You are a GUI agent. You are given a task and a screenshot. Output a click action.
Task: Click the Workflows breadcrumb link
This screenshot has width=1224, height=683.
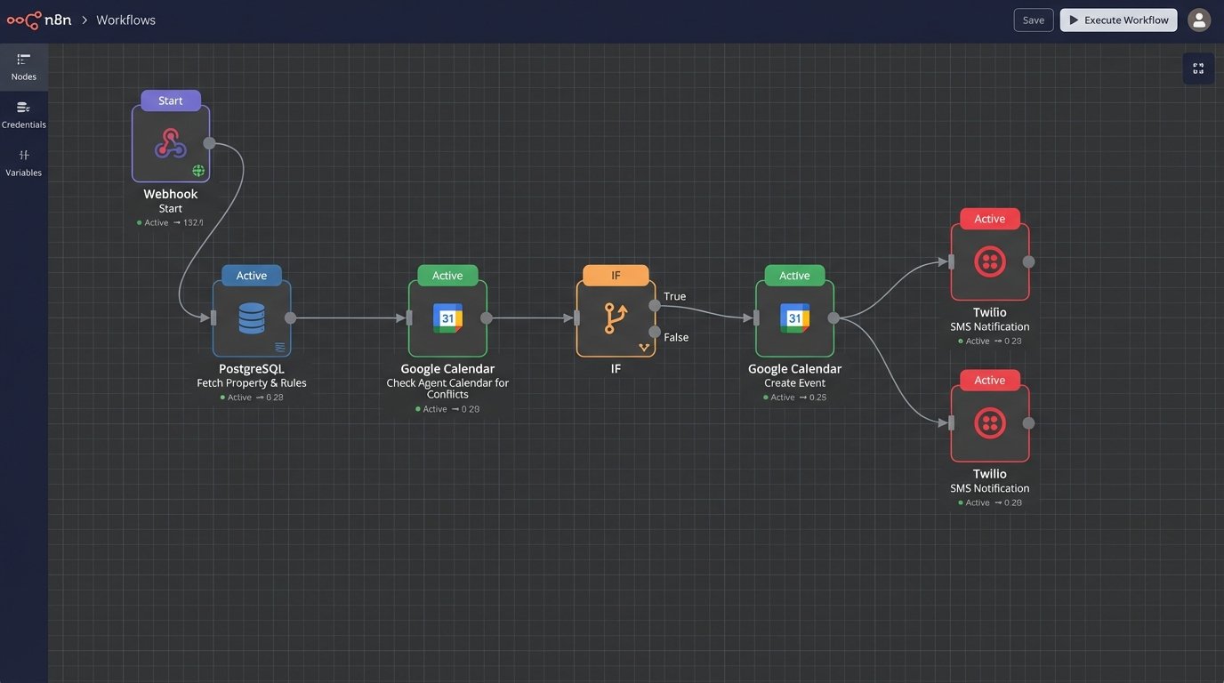[125, 20]
